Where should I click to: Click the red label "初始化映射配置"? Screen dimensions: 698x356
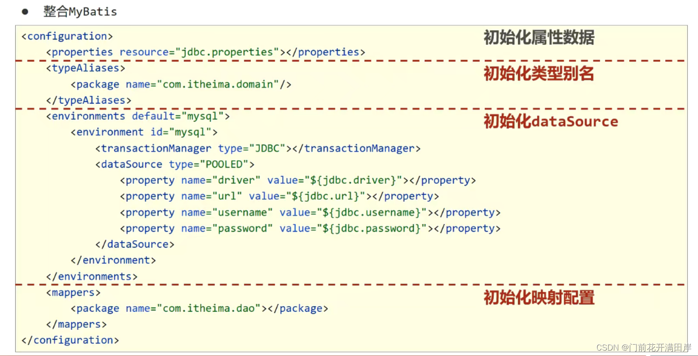[x=539, y=298]
